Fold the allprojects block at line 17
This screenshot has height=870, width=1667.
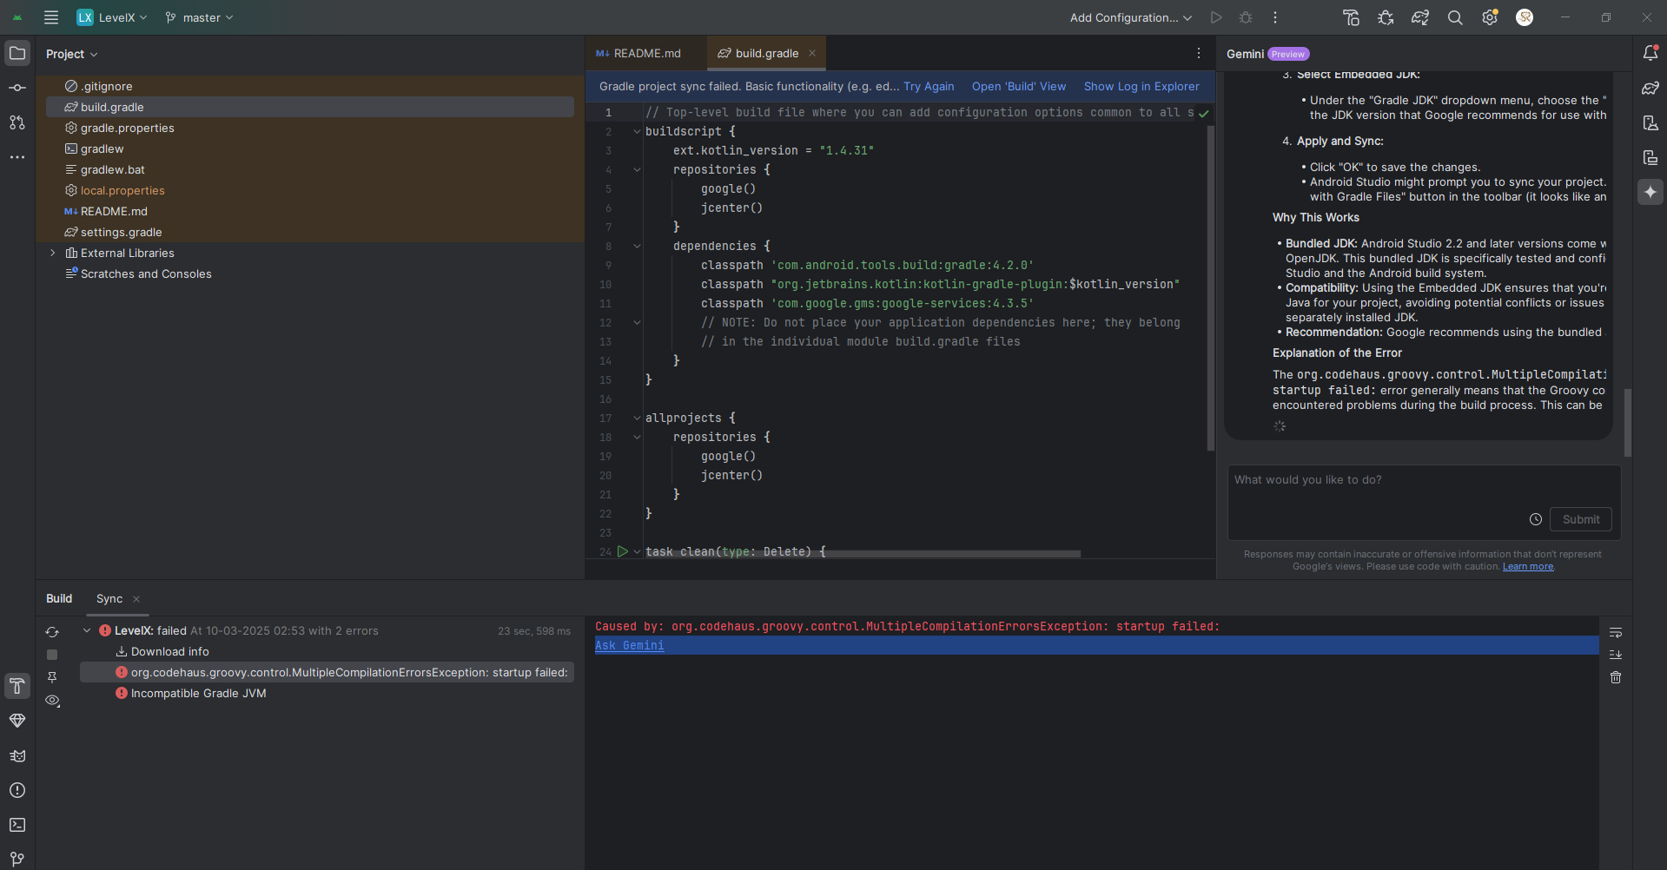point(637,418)
